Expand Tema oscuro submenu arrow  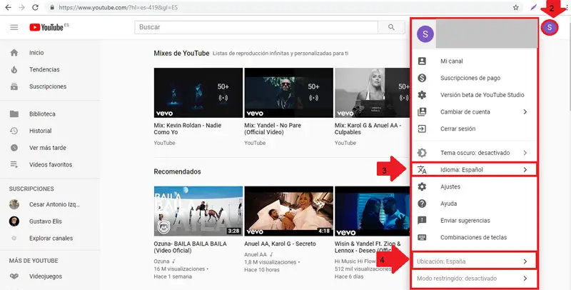point(525,153)
